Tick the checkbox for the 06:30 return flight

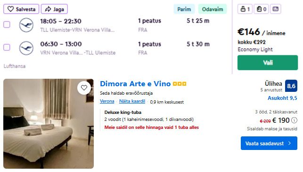click(x=7, y=47)
